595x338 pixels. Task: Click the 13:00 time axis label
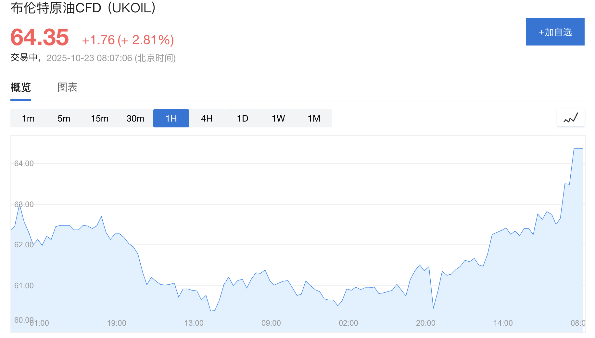pos(194,323)
